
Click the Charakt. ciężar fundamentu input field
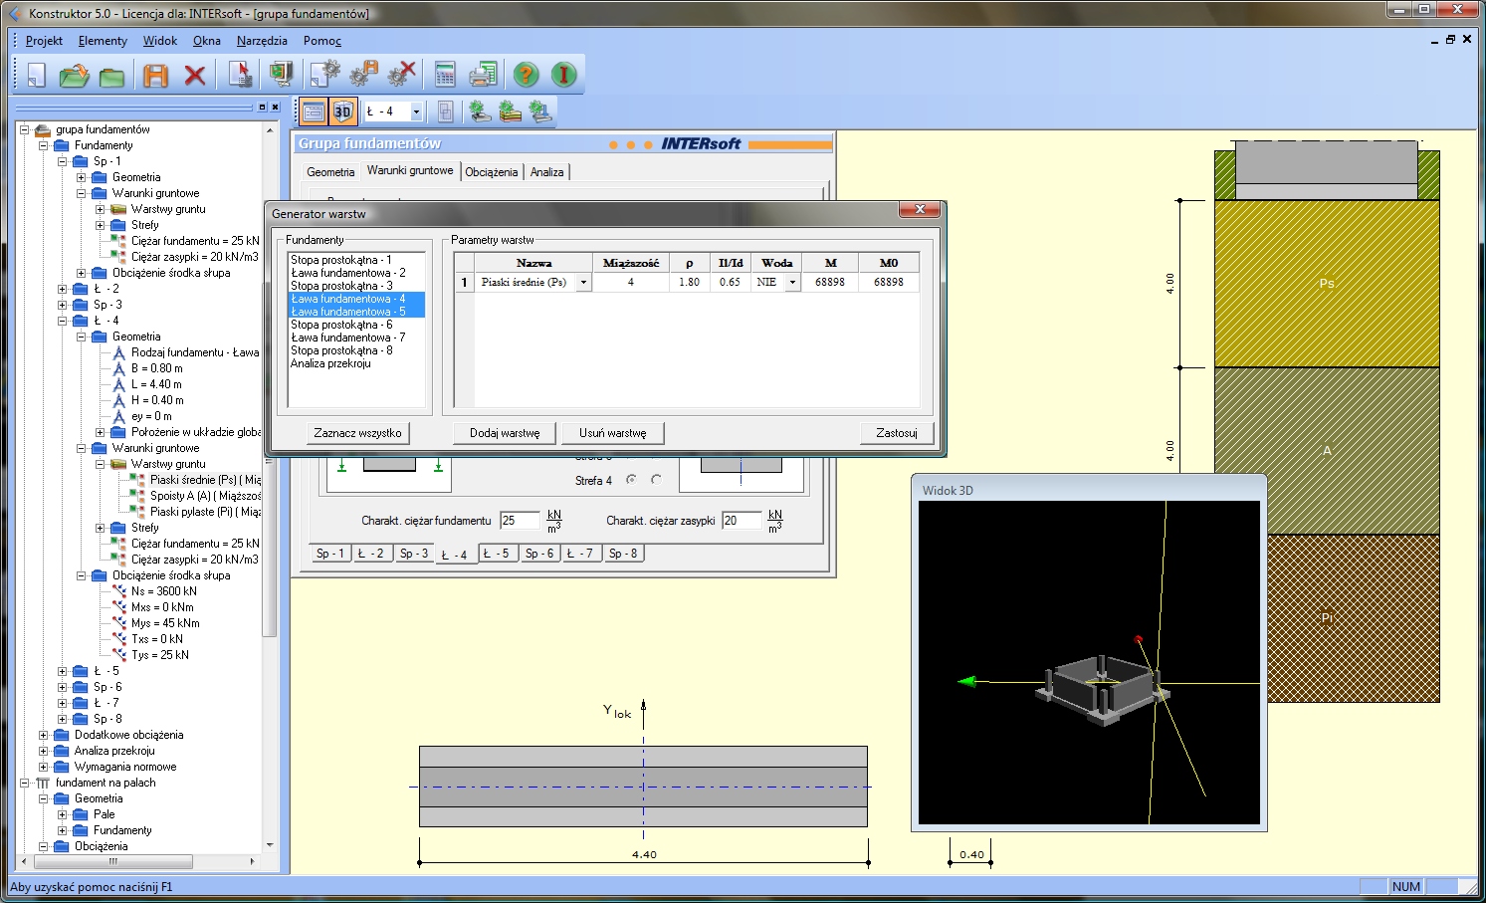click(519, 521)
